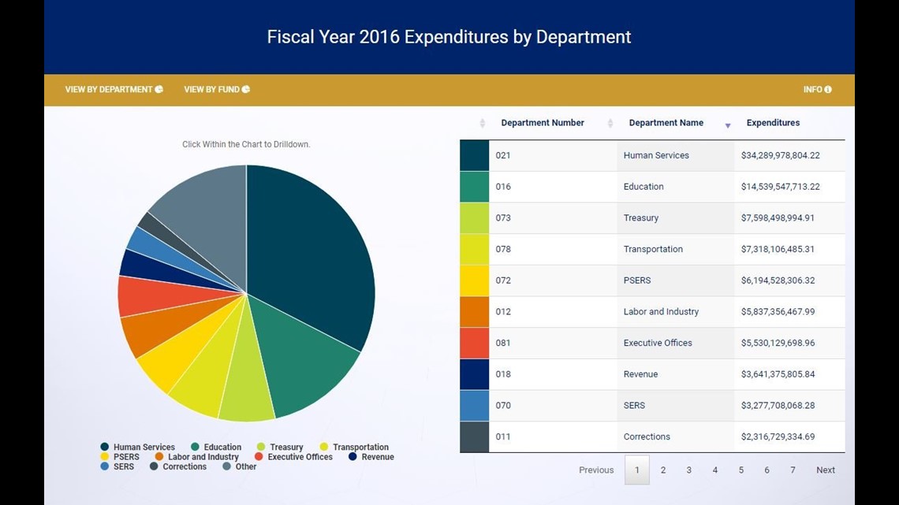Go to the Next page of departments
The height and width of the screenshot is (505, 899).
tap(826, 470)
